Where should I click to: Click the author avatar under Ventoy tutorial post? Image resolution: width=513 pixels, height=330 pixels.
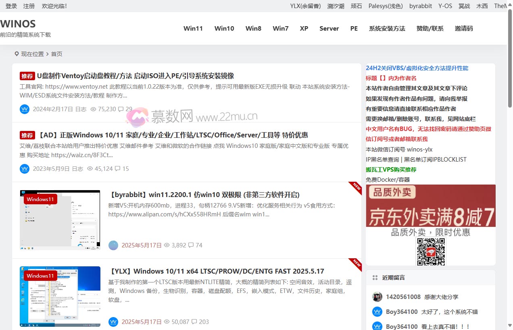25,109
